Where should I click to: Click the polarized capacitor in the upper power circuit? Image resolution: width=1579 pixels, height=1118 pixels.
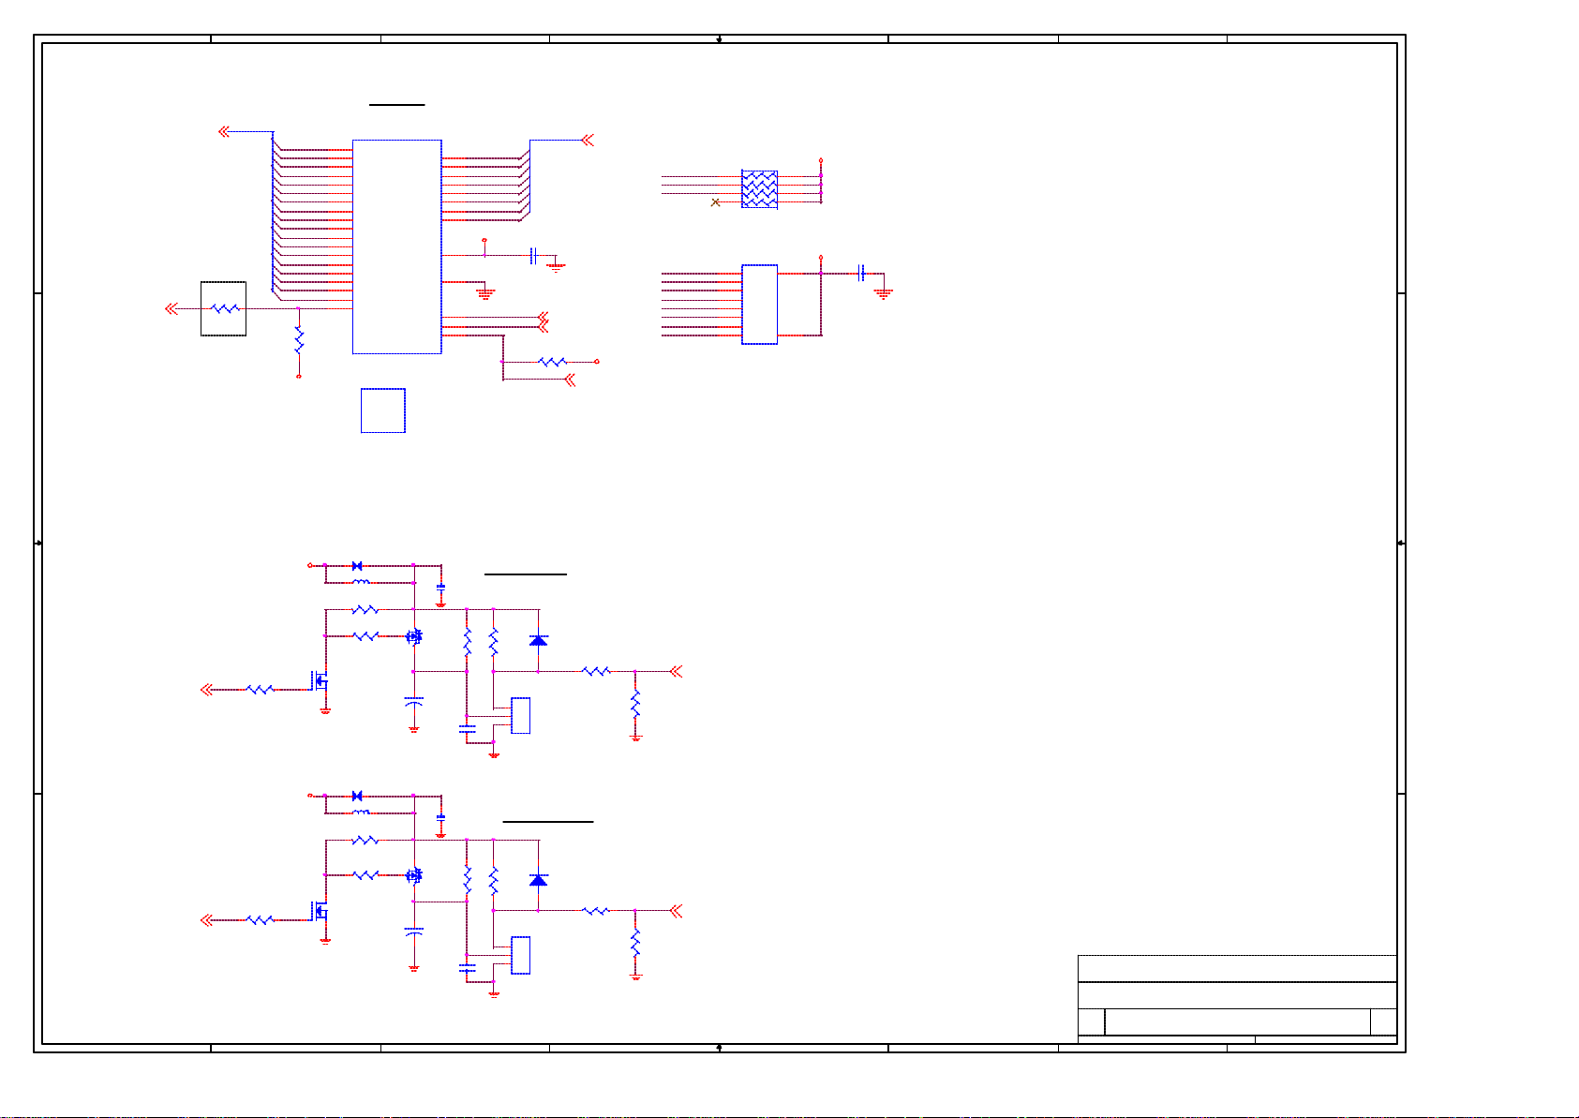tap(413, 702)
